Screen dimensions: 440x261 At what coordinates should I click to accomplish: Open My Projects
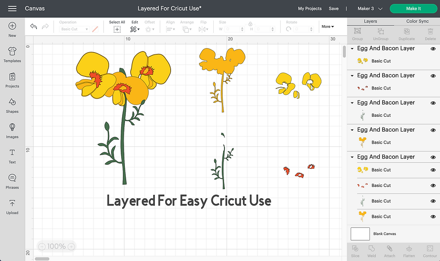click(x=310, y=9)
